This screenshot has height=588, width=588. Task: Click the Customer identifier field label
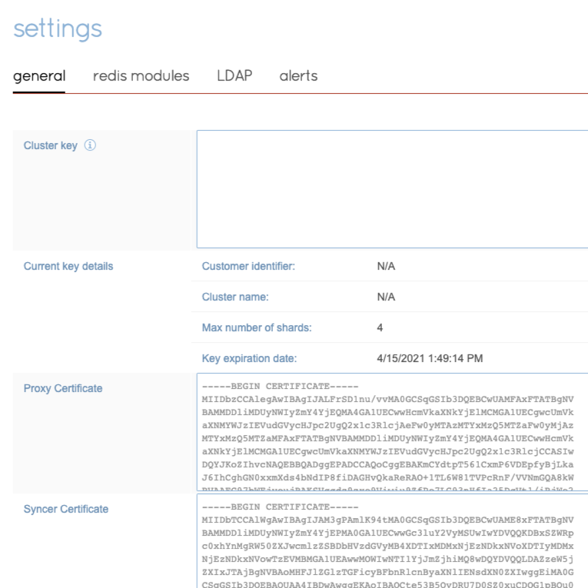tap(248, 266)
